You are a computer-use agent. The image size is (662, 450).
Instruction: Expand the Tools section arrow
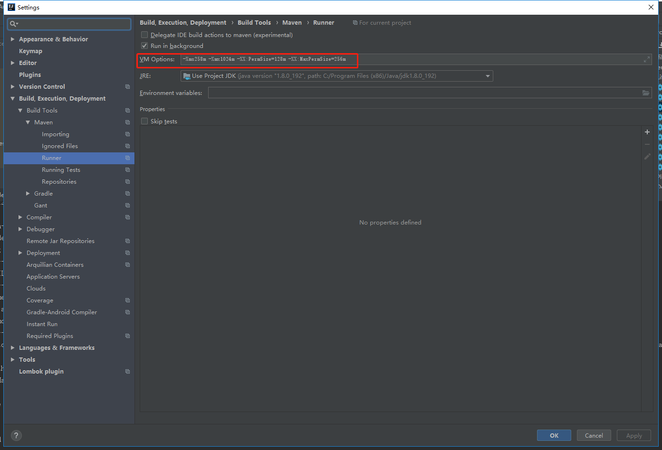click(13, 359)
